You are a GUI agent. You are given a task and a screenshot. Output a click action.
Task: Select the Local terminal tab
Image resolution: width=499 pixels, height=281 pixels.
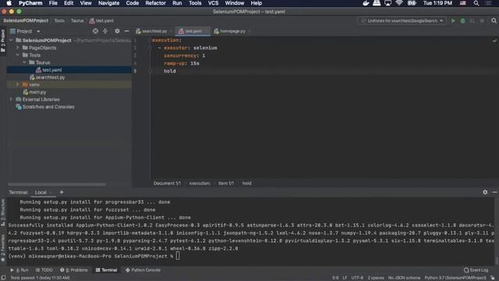[41, 192]
